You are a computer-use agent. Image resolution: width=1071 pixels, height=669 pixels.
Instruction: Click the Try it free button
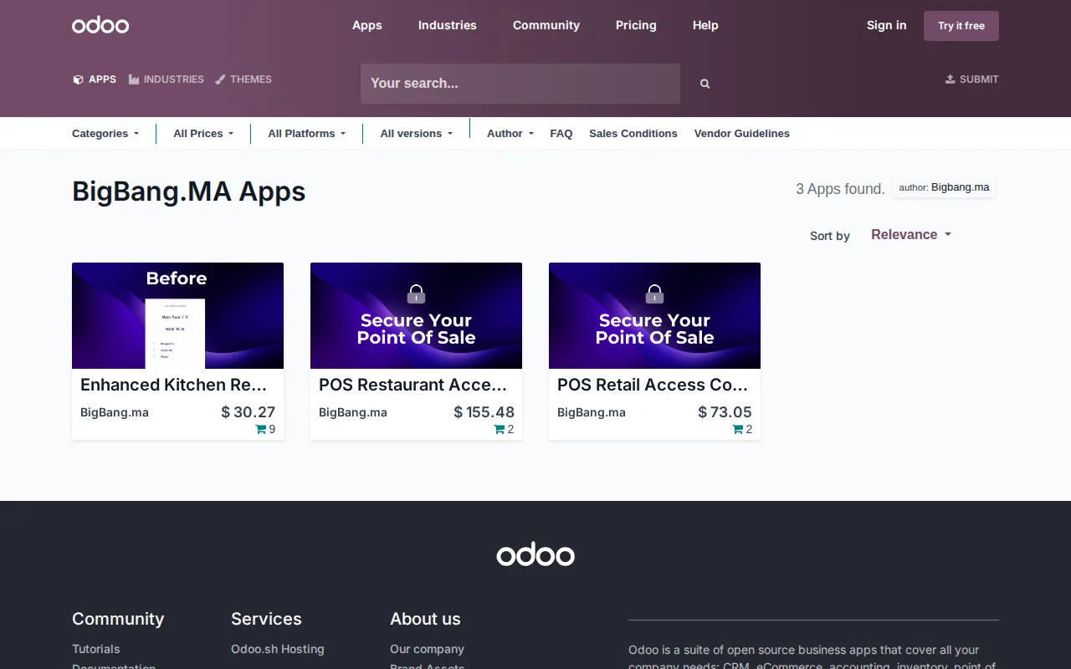point(961,26)
